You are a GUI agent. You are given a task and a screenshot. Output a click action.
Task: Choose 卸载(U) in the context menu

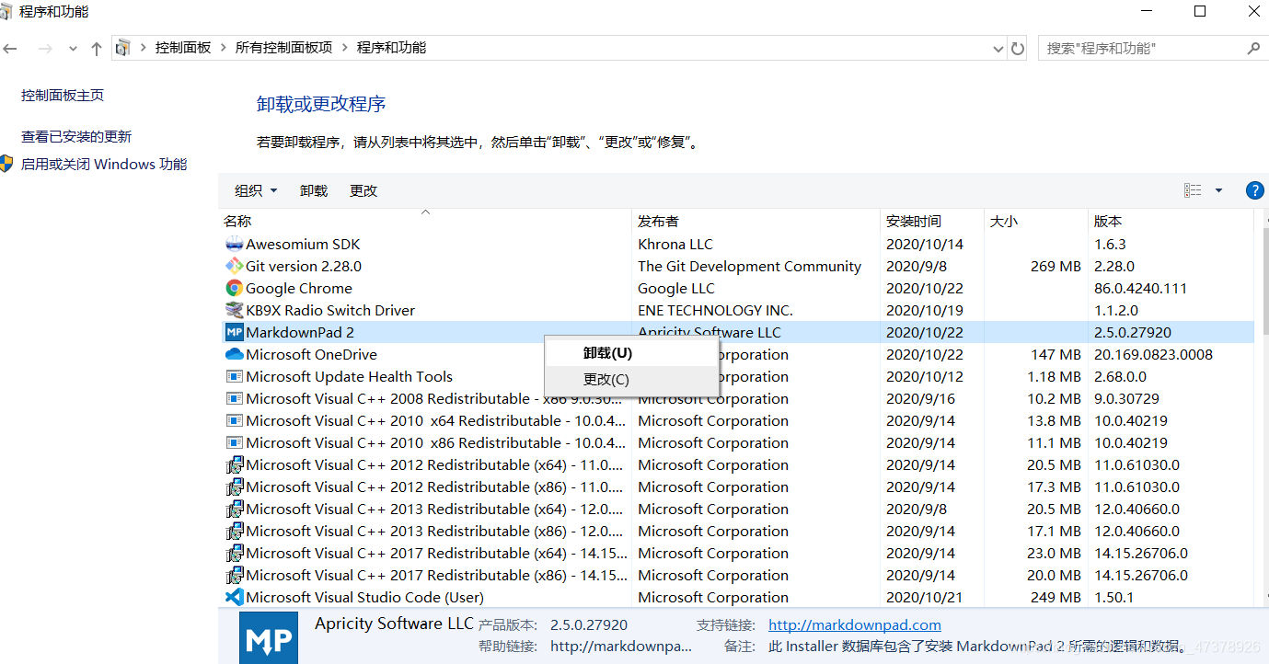631,352
